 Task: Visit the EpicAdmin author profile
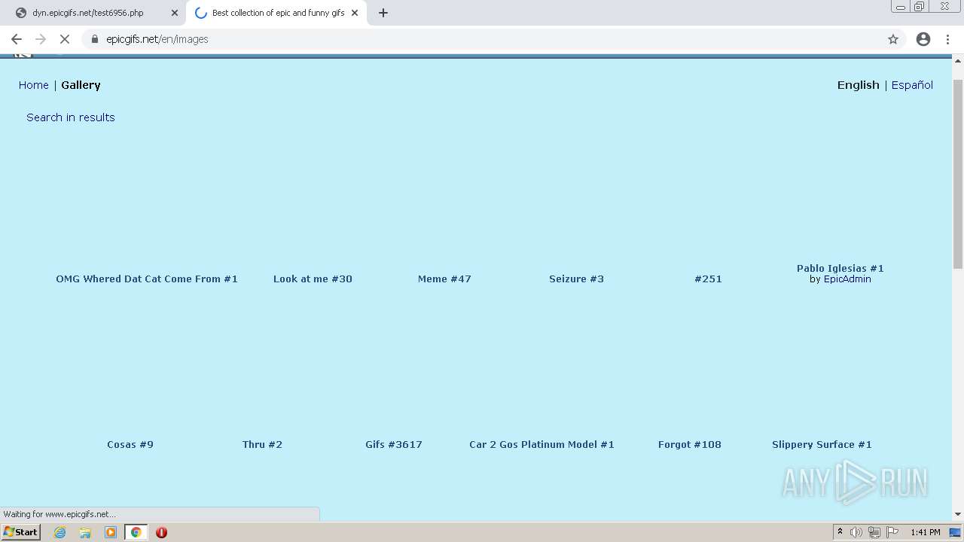(847, 279)
